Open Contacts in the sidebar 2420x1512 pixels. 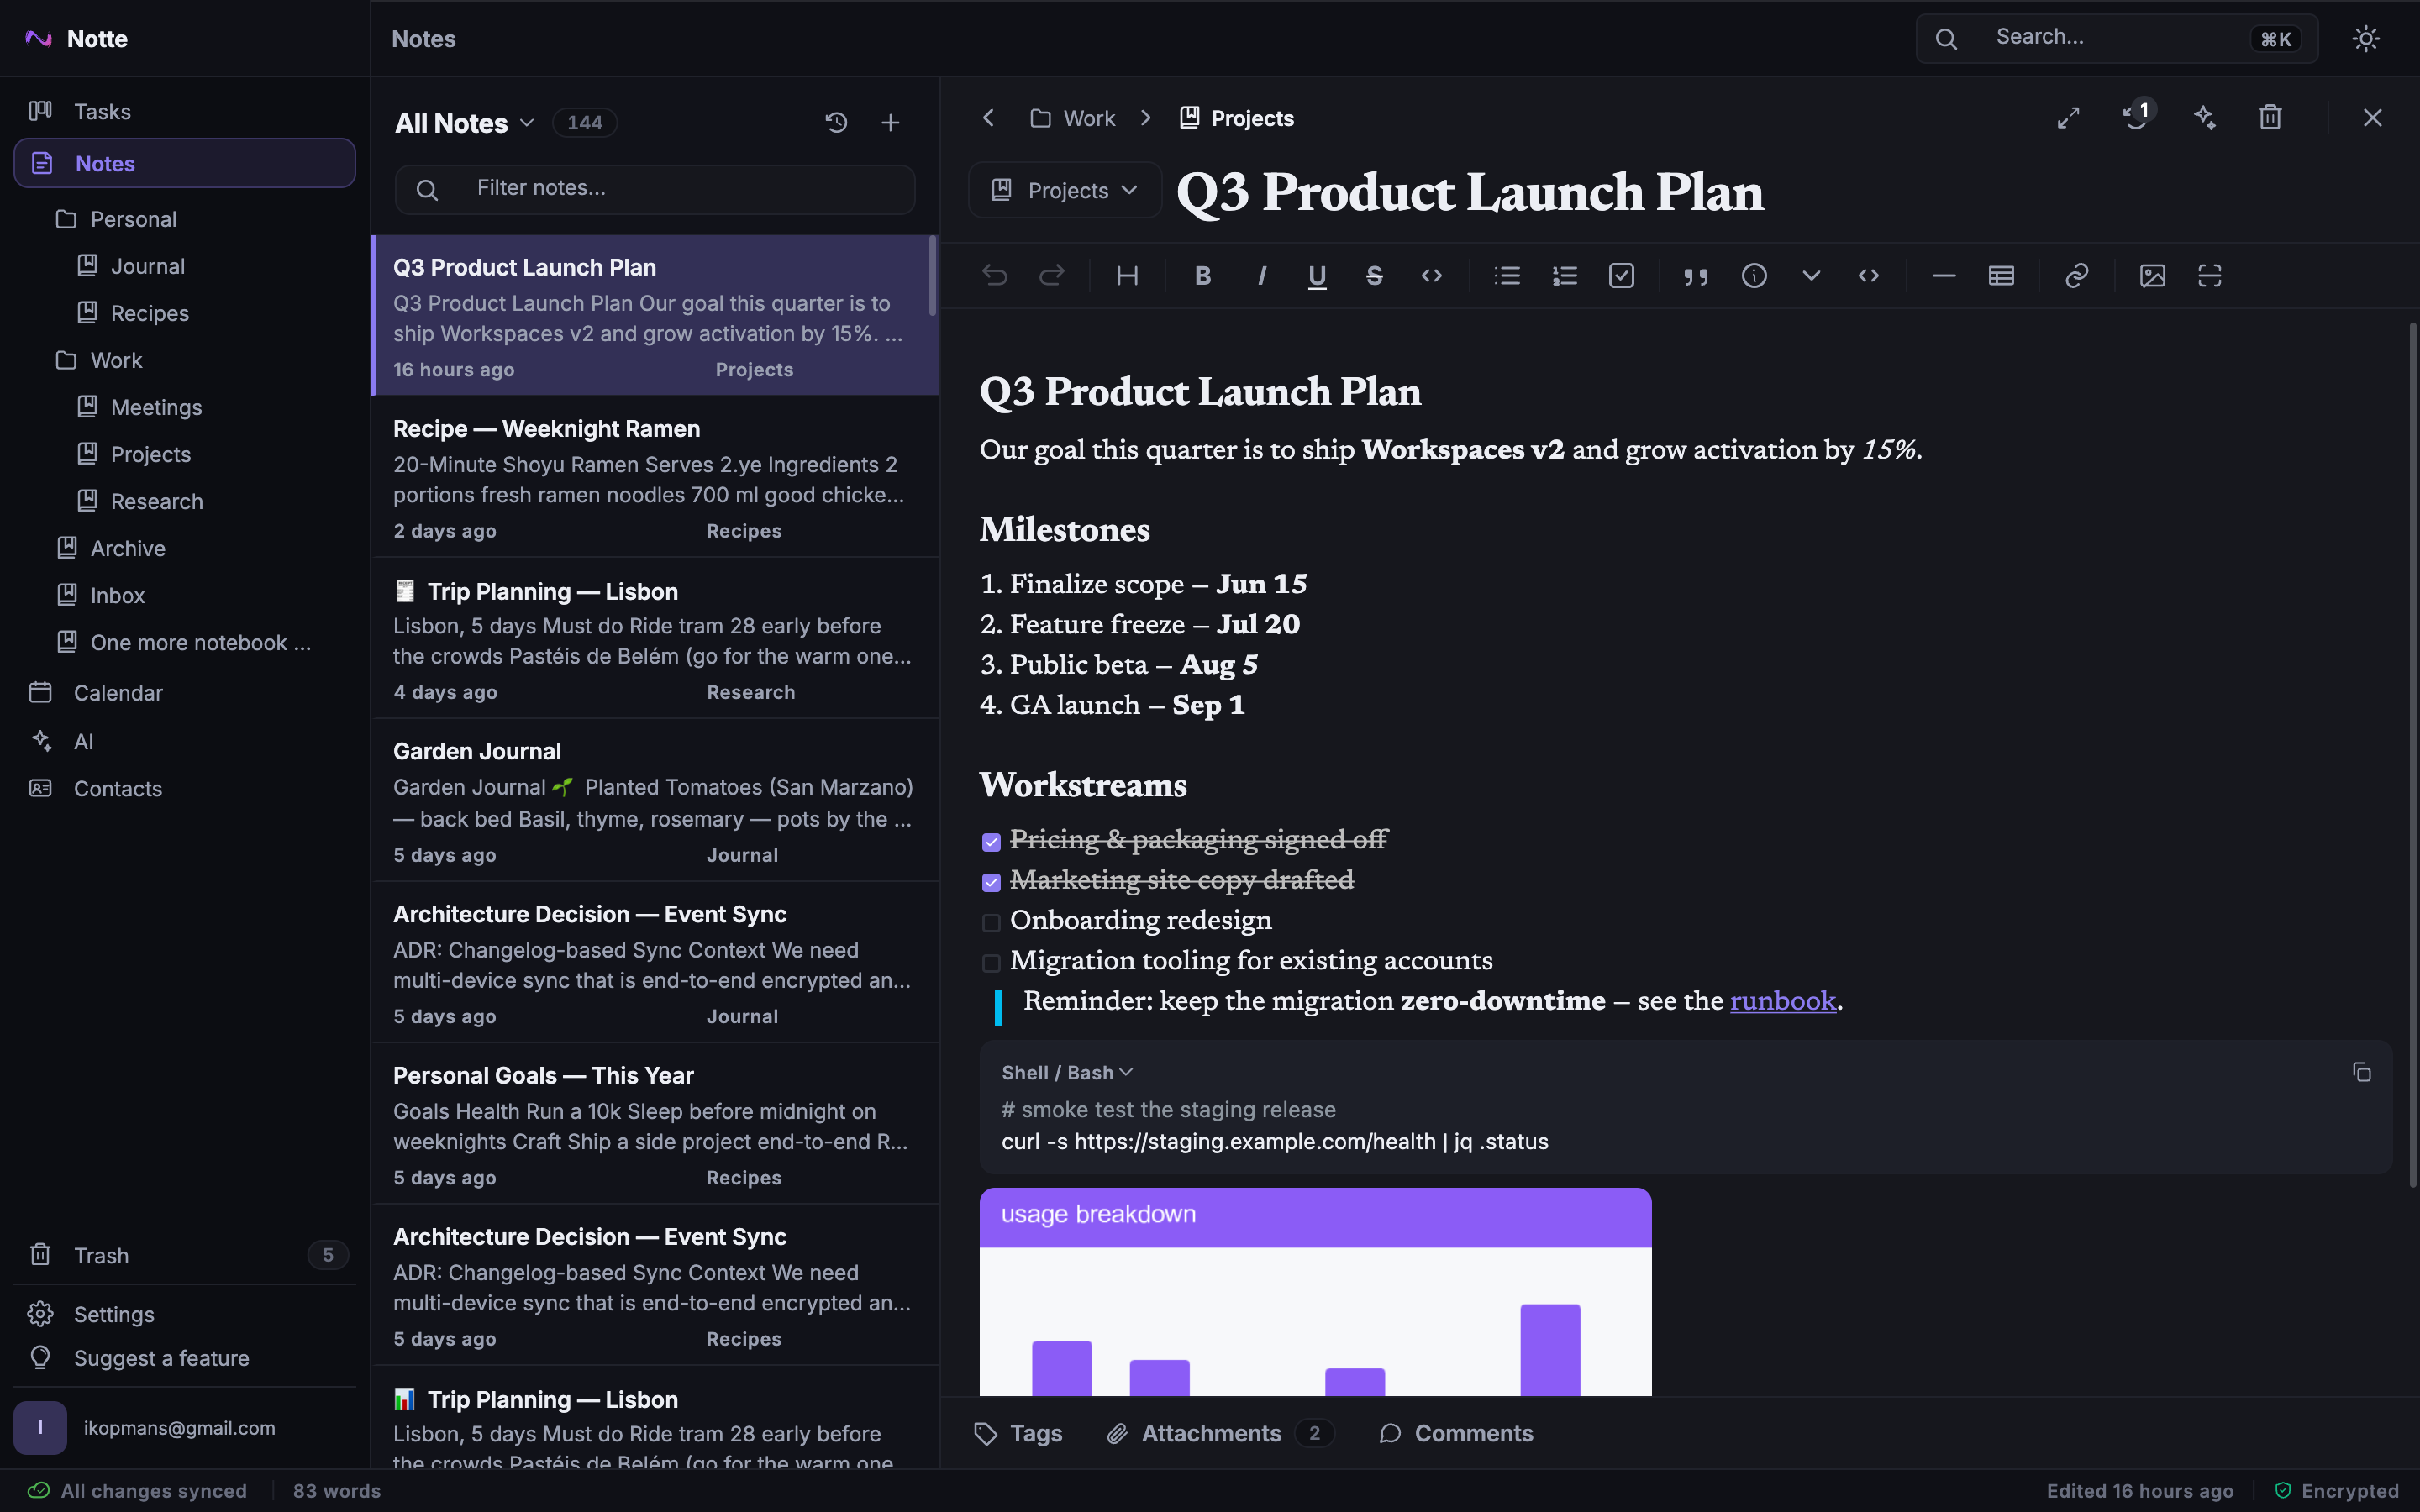point(185,788)
